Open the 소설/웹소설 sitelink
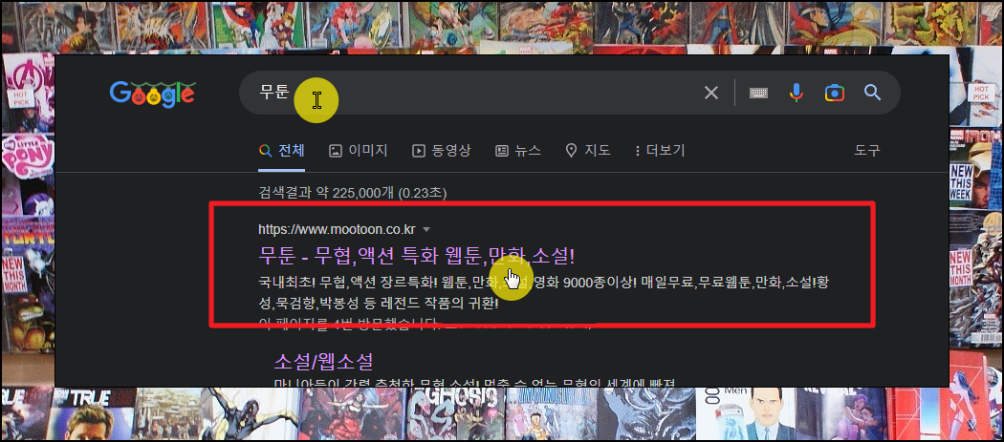The height and width of the screenshot is (442, 1004). point(323,362)
